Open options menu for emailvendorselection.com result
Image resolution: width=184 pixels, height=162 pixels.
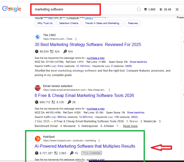click(x=109, y=90)
